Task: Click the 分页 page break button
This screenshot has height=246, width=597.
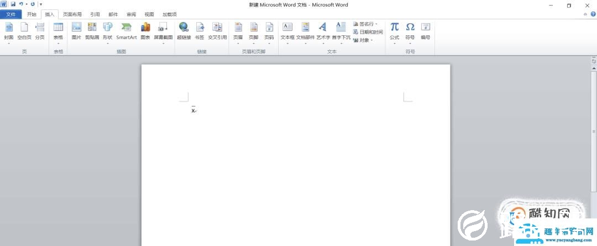Action: pyautogui.click(x=40, y=30)
